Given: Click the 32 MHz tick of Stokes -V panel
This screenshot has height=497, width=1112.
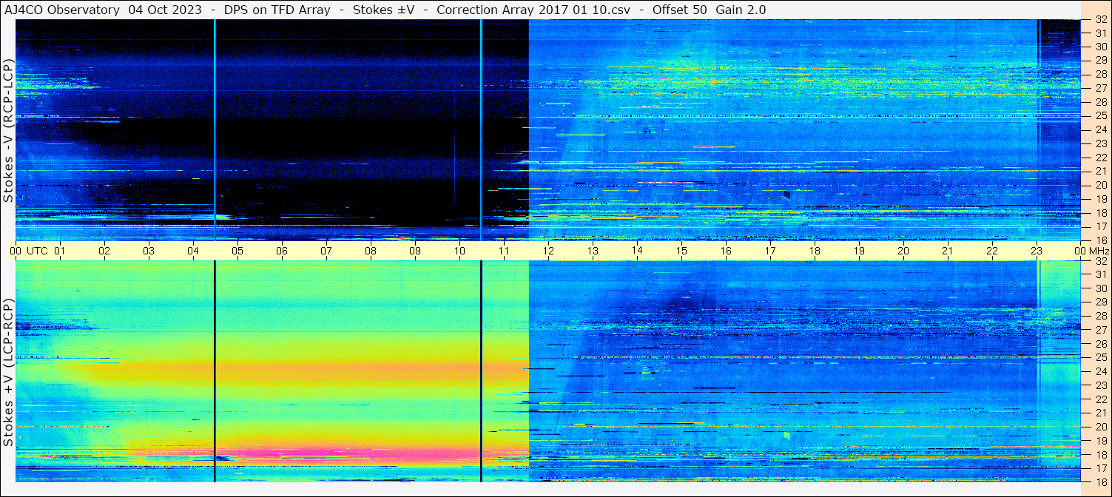Looking at the screenshot, I should (1100, 21).
